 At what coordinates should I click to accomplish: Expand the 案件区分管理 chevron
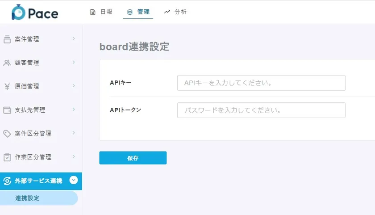coord(74,133)
